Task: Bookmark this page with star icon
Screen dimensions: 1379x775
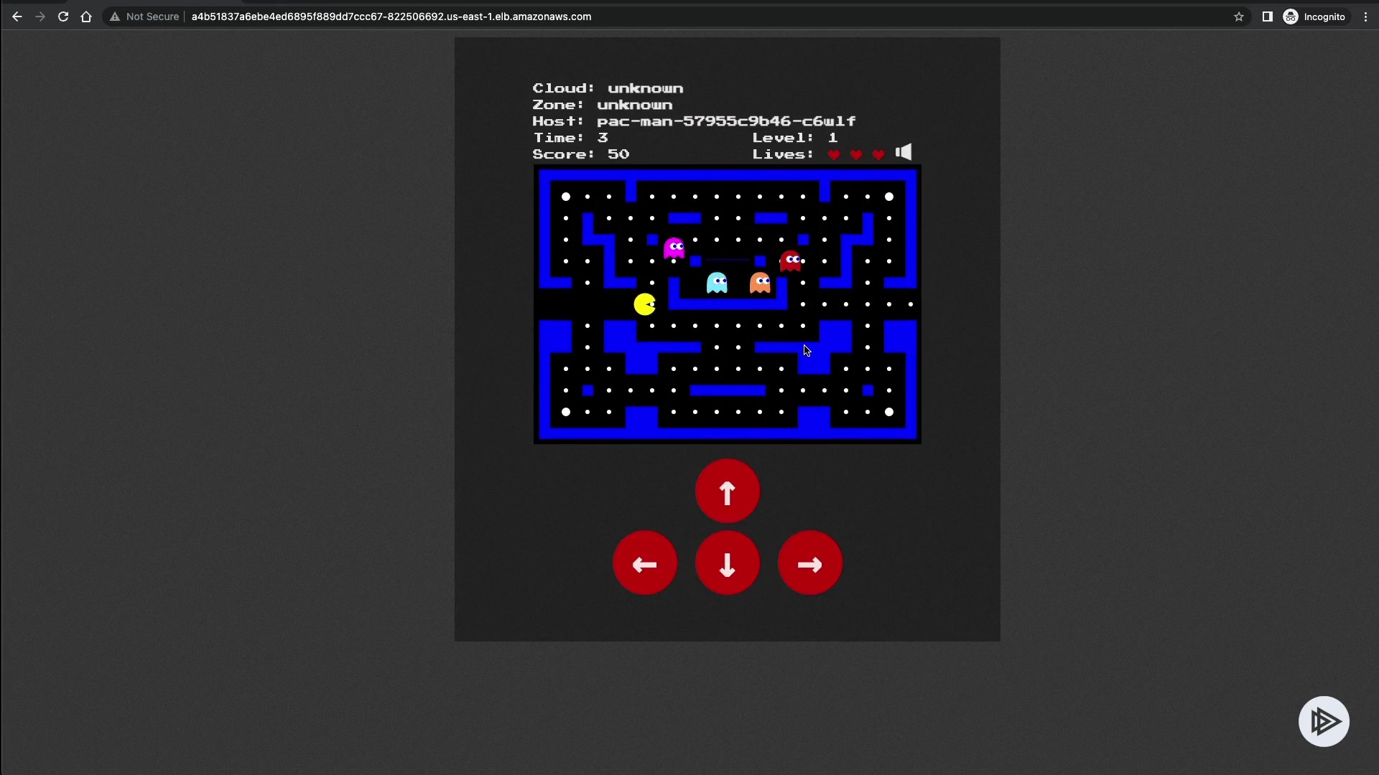Action: pyautogui.click(x=1239, y=17)
